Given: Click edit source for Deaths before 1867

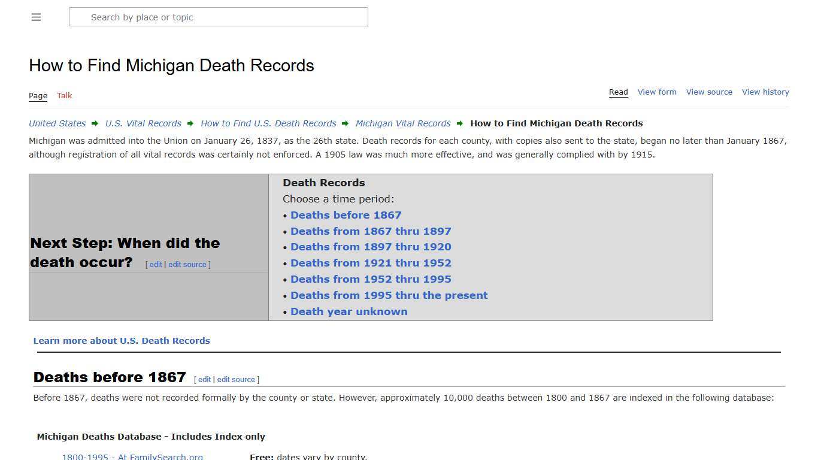Looking at the screenshot, I should (x=237, y=379).
